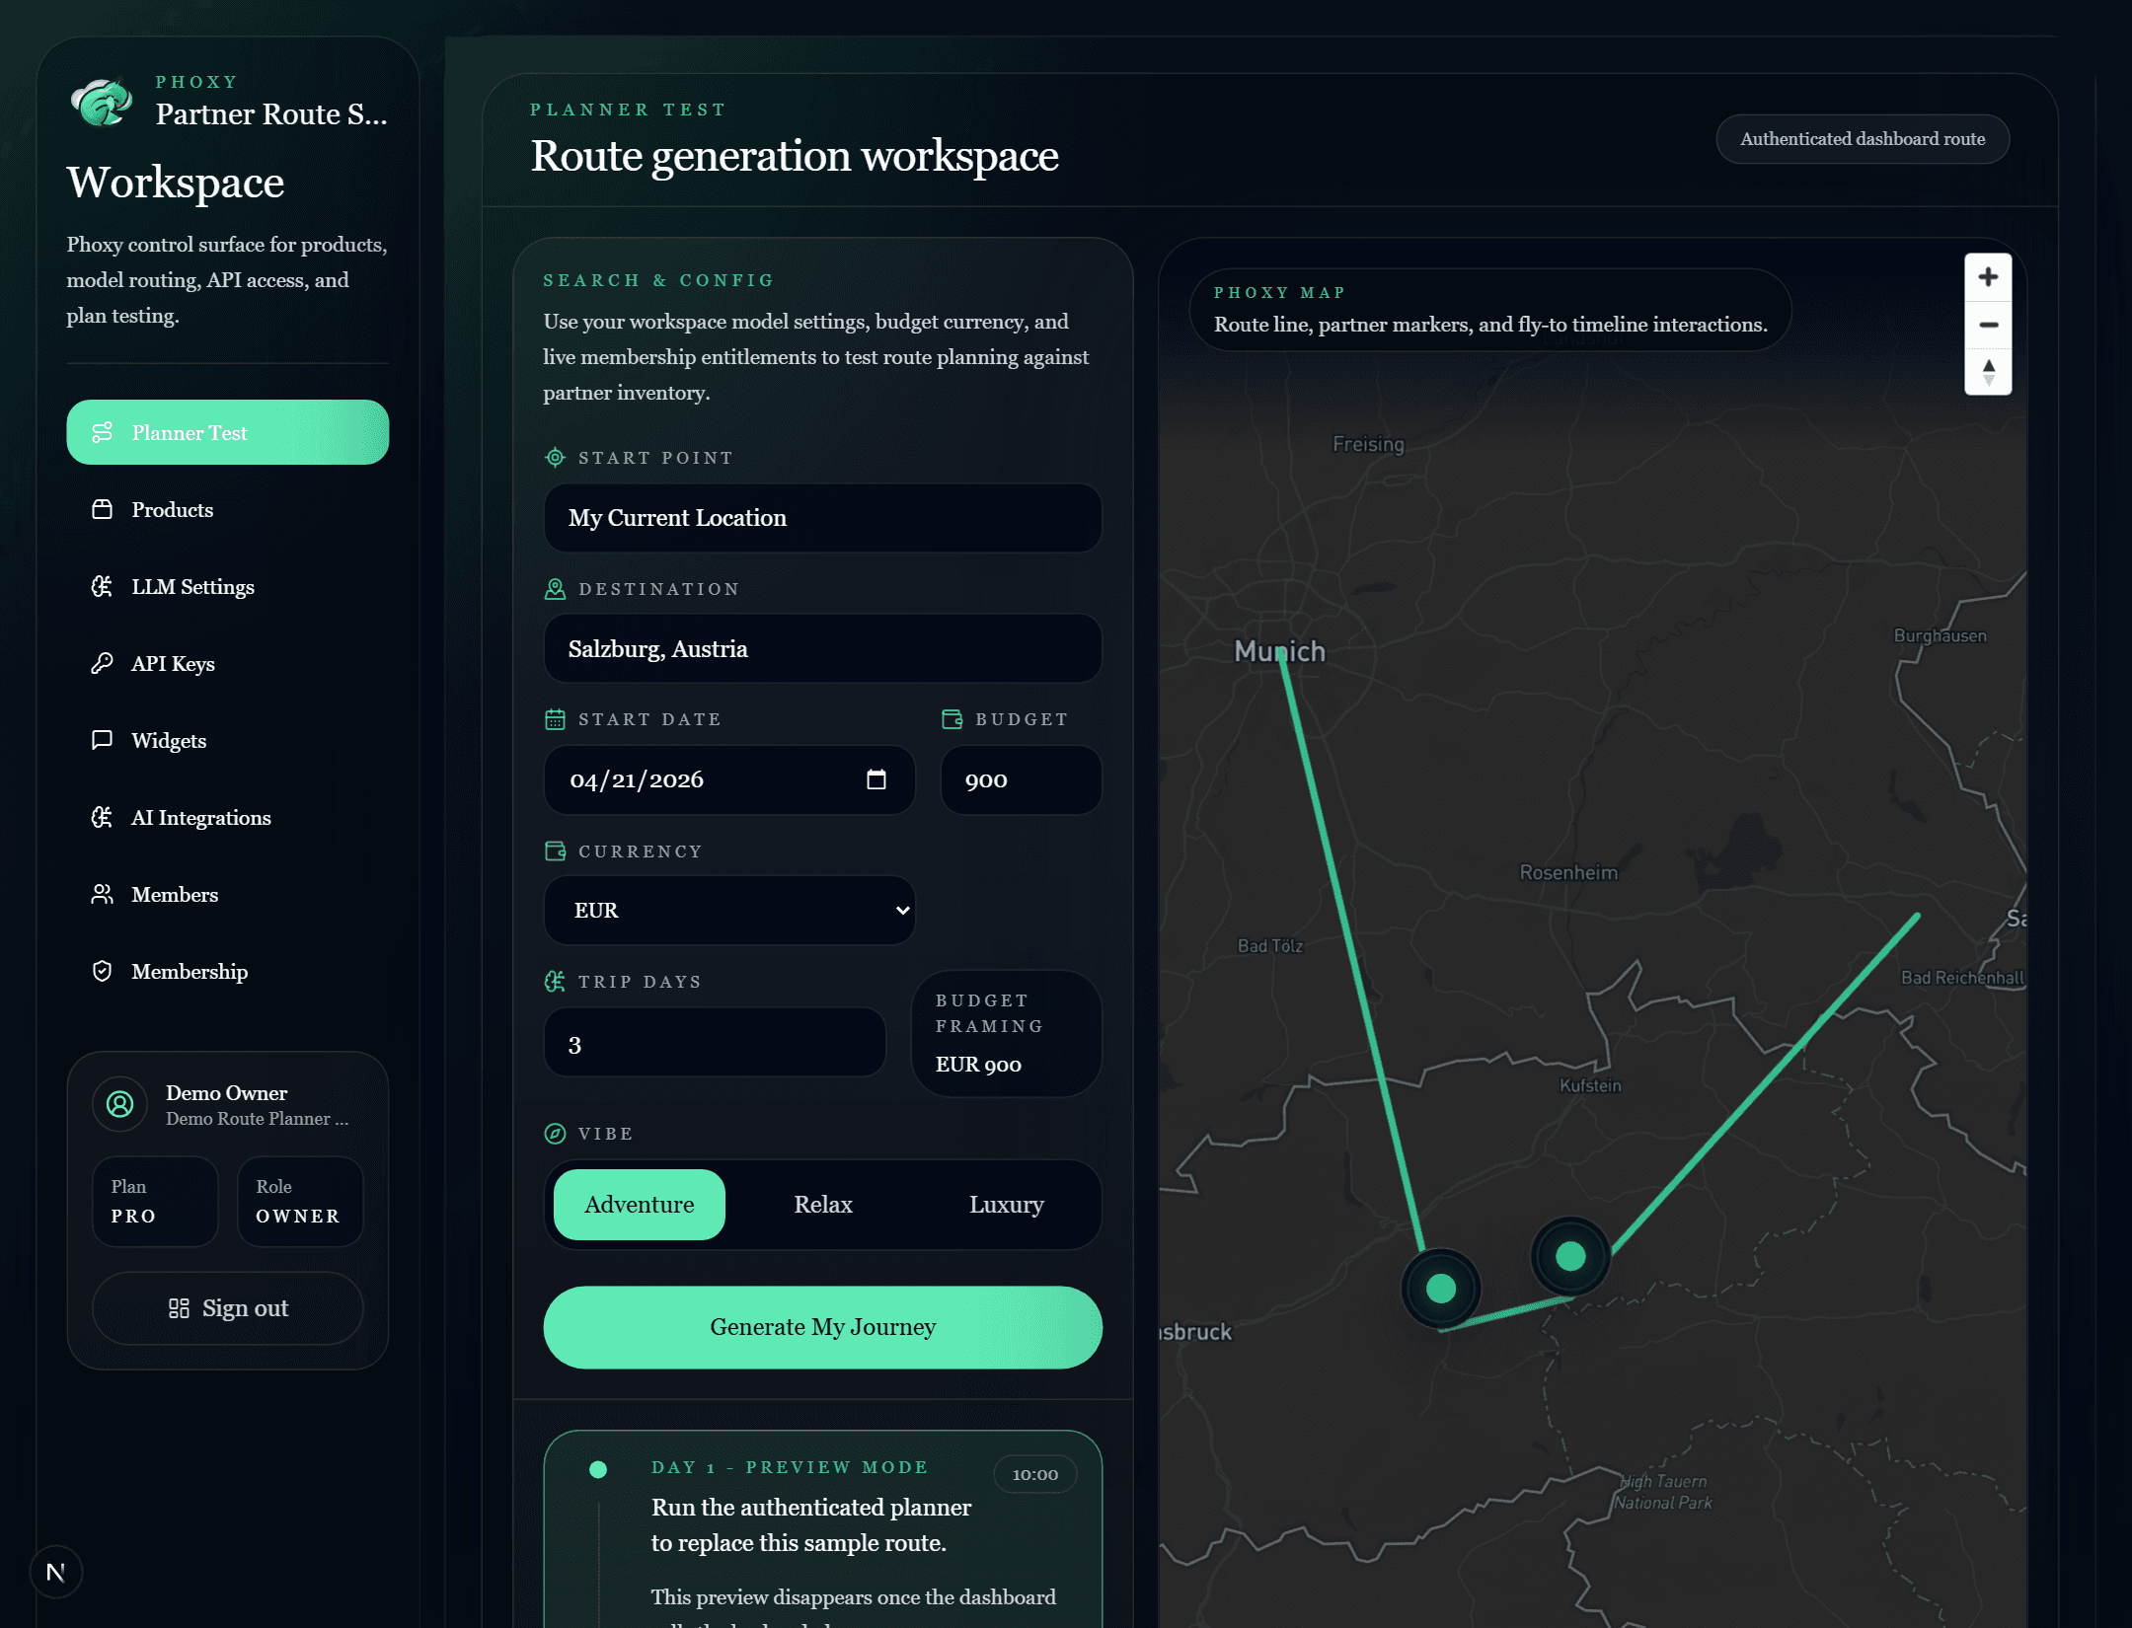Open Planner Test in the sidebar
This screenshot has width=2132, height=1628.
pyautogui.click(x=228, y=432)
